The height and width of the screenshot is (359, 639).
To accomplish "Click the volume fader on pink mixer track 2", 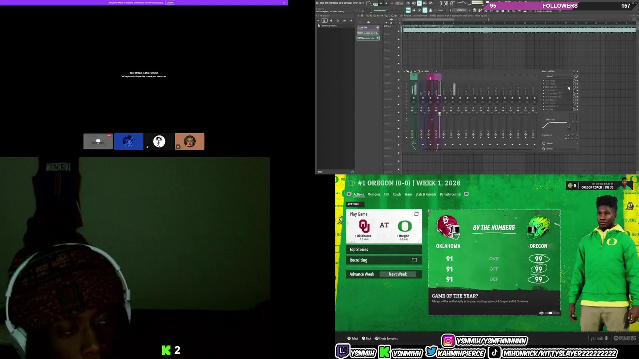I will [432, 120].
